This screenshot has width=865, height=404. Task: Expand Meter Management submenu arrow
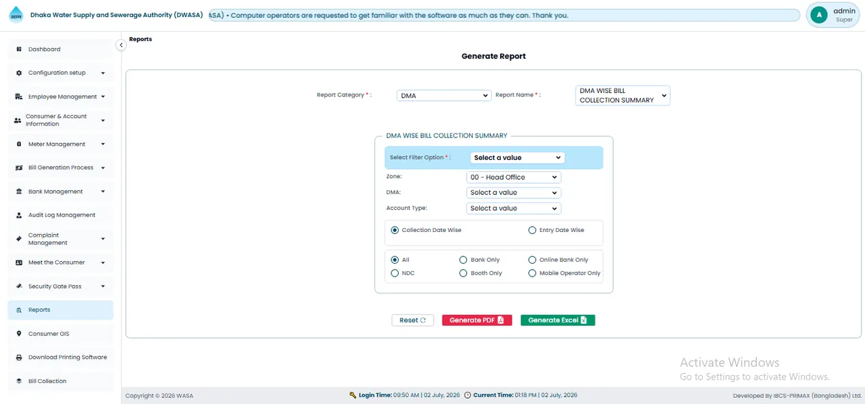pos(103,144)
